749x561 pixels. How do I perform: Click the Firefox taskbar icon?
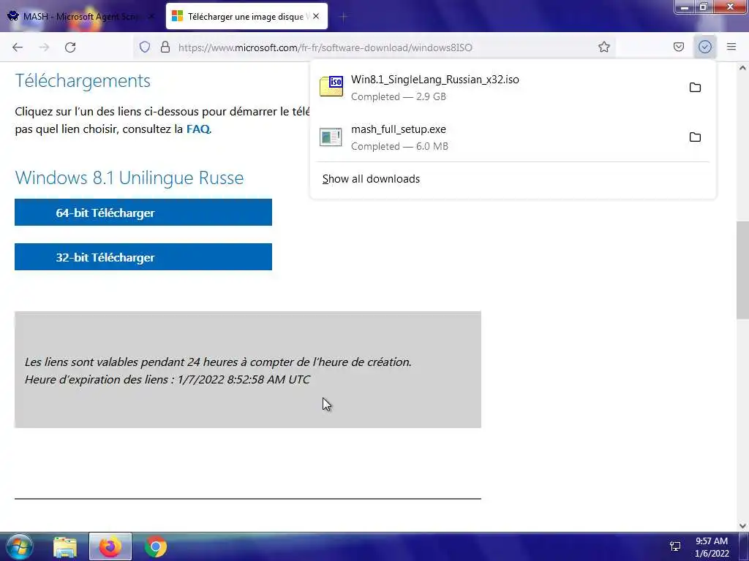pyautogui.click(x=110, y=546)
